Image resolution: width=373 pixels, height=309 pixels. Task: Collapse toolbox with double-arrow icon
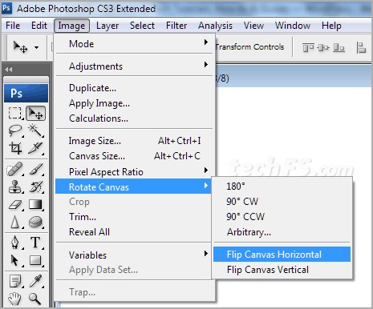tap(9, 70)
